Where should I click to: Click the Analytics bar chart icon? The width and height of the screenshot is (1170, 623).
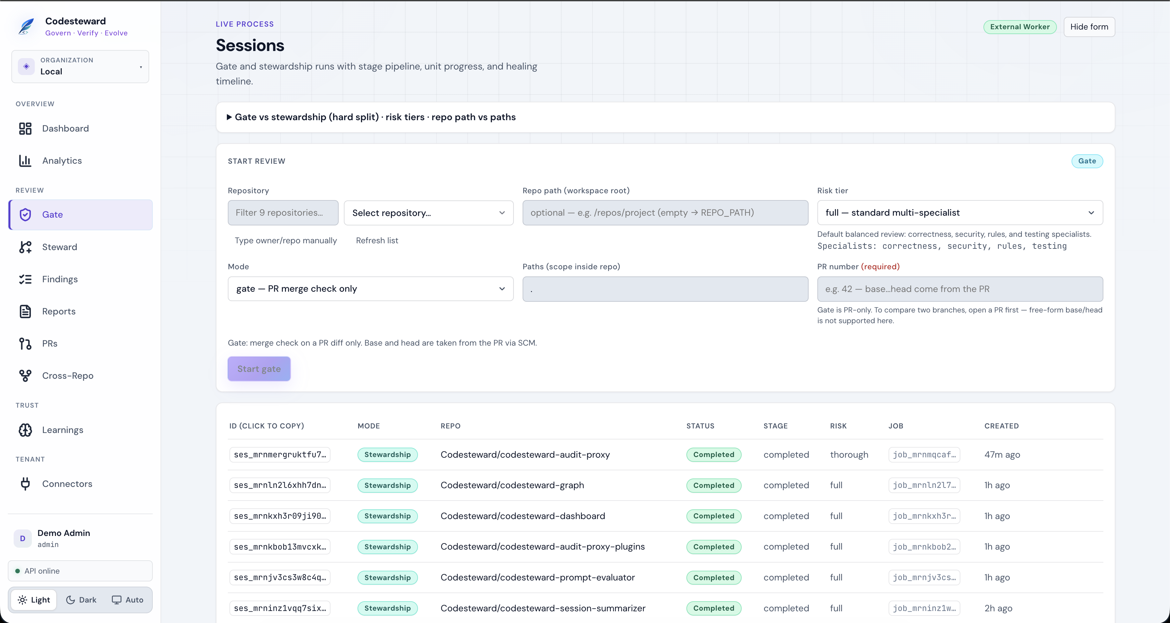point(25,161)
